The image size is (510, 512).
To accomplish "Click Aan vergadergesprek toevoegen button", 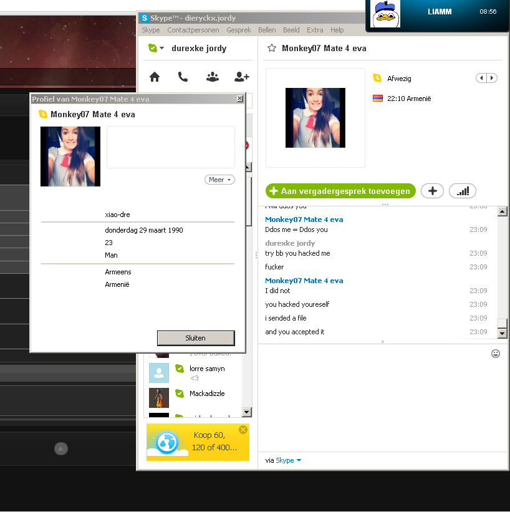I will tap(340, 191).
